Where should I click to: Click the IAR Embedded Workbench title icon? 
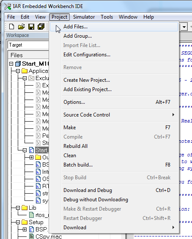click(x=8, y=6)
